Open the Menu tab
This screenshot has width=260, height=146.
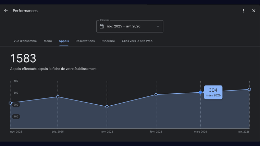[x=48, y=41]
